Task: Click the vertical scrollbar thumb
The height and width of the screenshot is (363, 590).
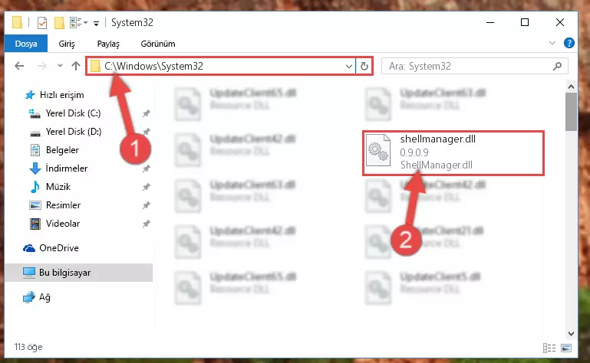Action: click(x=571, y=112)
